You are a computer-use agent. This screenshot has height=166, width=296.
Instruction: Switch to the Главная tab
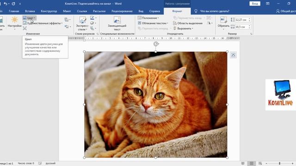[14, 11]
